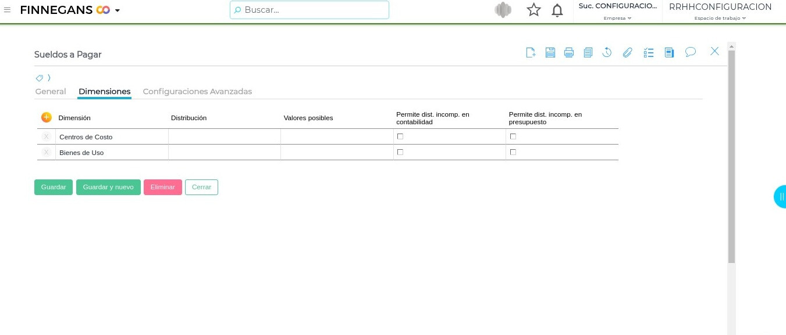Remove the Centros de Costo row

coord(47,136)
